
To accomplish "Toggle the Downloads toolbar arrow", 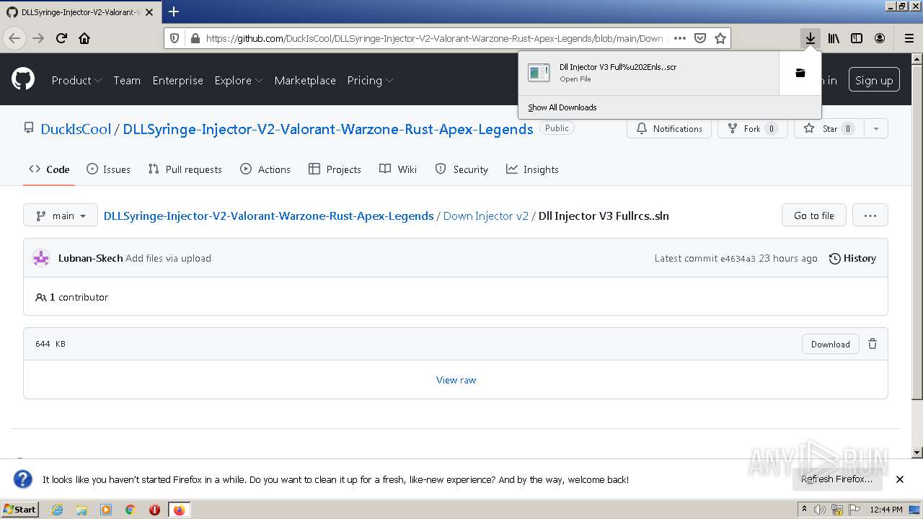I will click(x=811, y=38).
